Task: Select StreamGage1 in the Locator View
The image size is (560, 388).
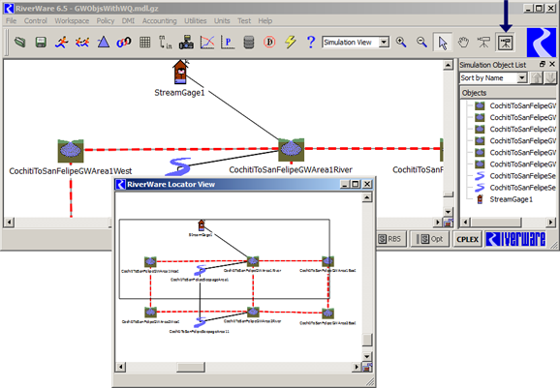Action: pyautogui.click(x=202, y=225)
